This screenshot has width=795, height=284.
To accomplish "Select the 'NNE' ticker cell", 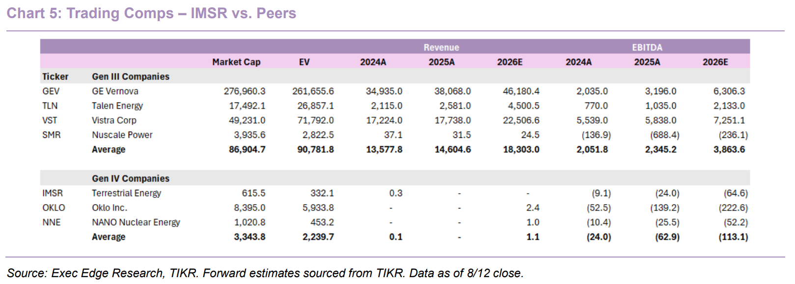I will tap(52, 222).
